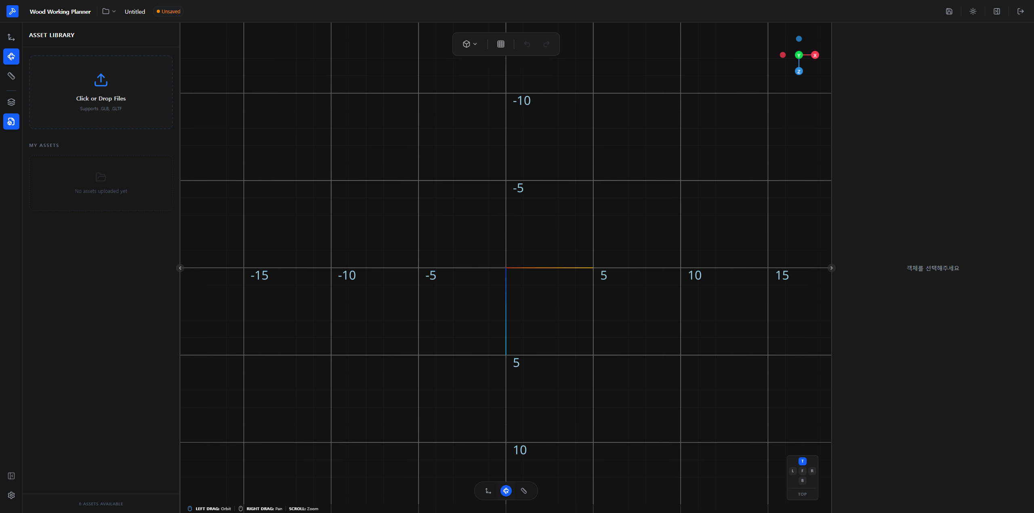Undo the last action in the viewport toolbar
1034x513 pixels.
point(527,44)
